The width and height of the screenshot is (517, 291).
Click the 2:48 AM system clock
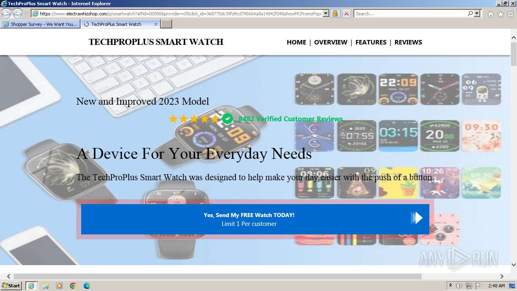coord(496,286)
